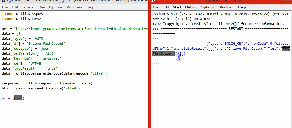
Task: Open the Options menu in the editor window
Action: (56, 7)
